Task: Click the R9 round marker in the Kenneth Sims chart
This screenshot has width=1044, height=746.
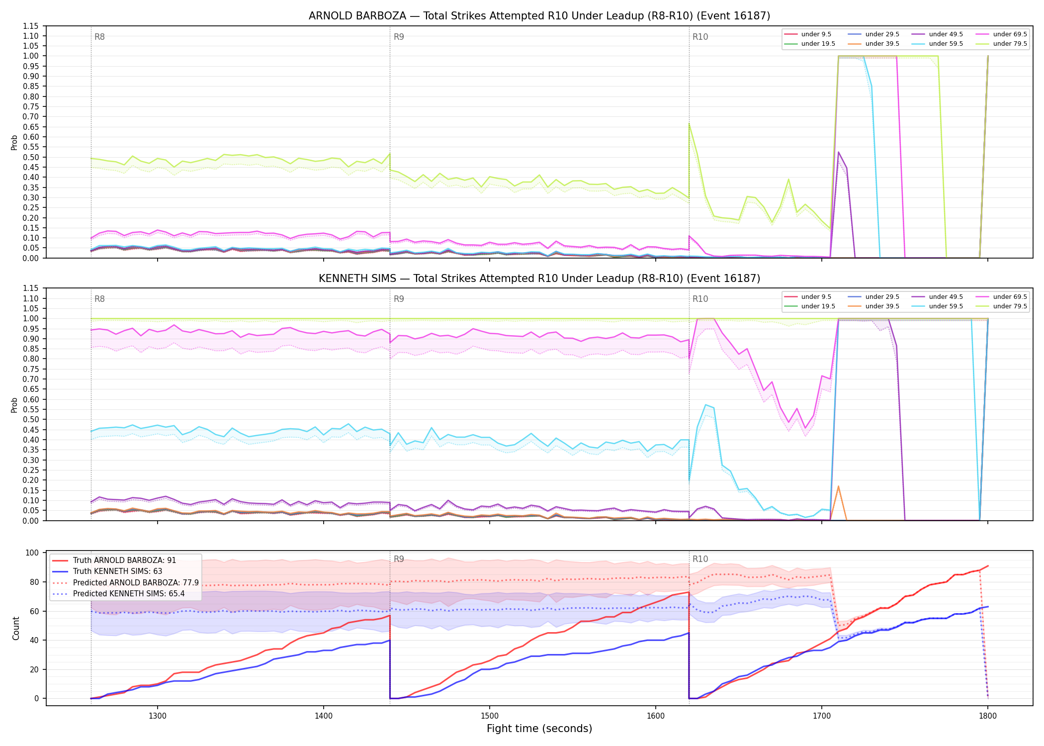Action: (399, 299)
